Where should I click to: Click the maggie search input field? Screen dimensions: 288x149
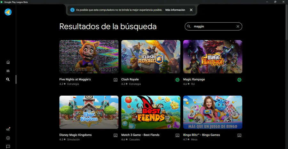(x=213, y=27)
